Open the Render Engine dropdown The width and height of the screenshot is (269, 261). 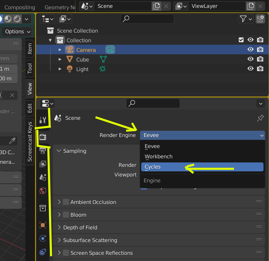[x=202, y=135]
